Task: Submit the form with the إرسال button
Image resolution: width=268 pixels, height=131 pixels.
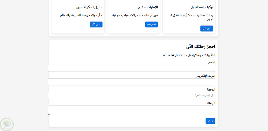Action: click(x=210, y=121)
